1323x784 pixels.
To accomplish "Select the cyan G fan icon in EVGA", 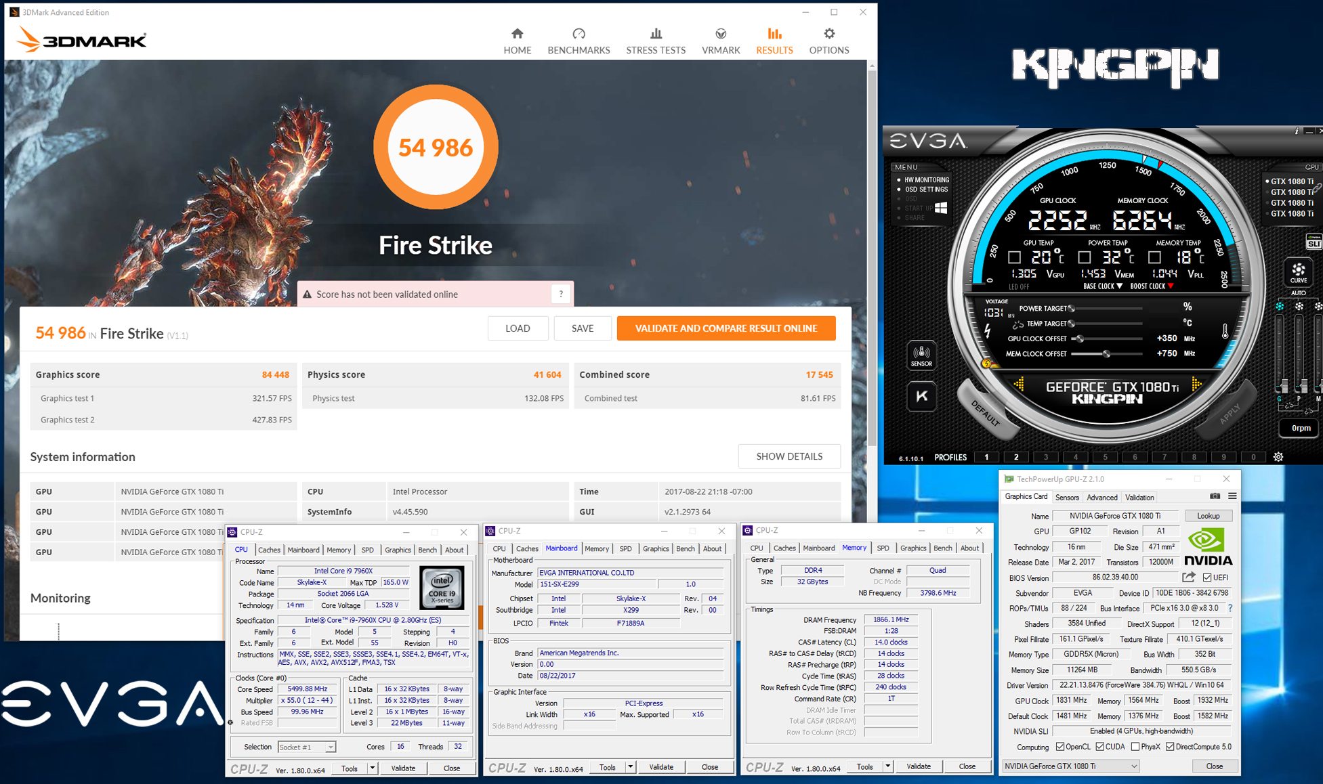I will 1280,307.
